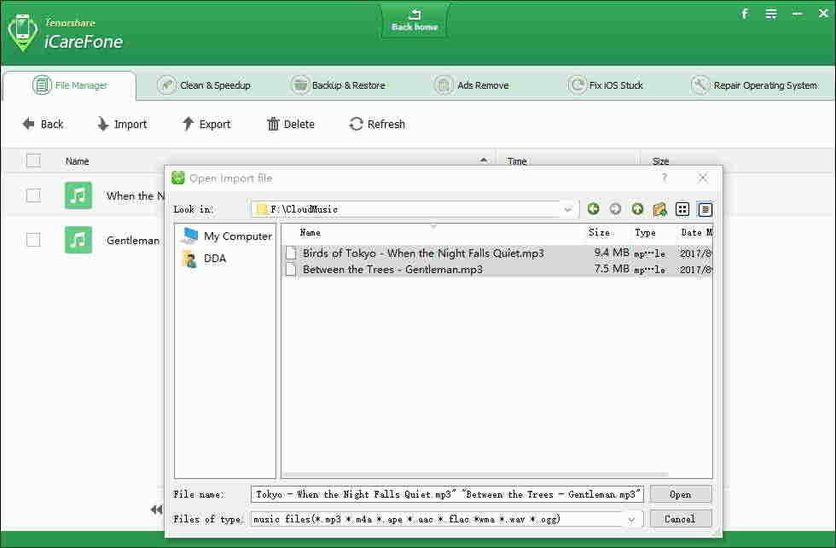Click the 9.4 MB size cell

[x=612, y=253]
